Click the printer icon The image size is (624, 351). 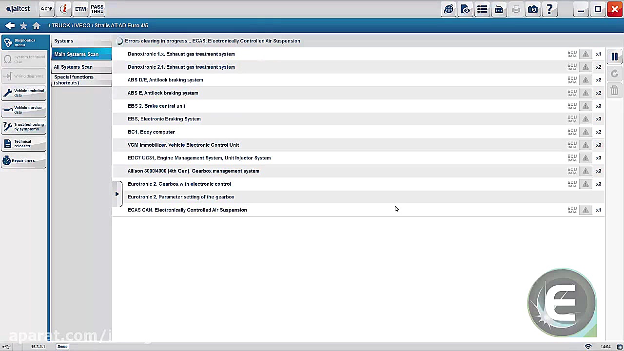(516, 9)
